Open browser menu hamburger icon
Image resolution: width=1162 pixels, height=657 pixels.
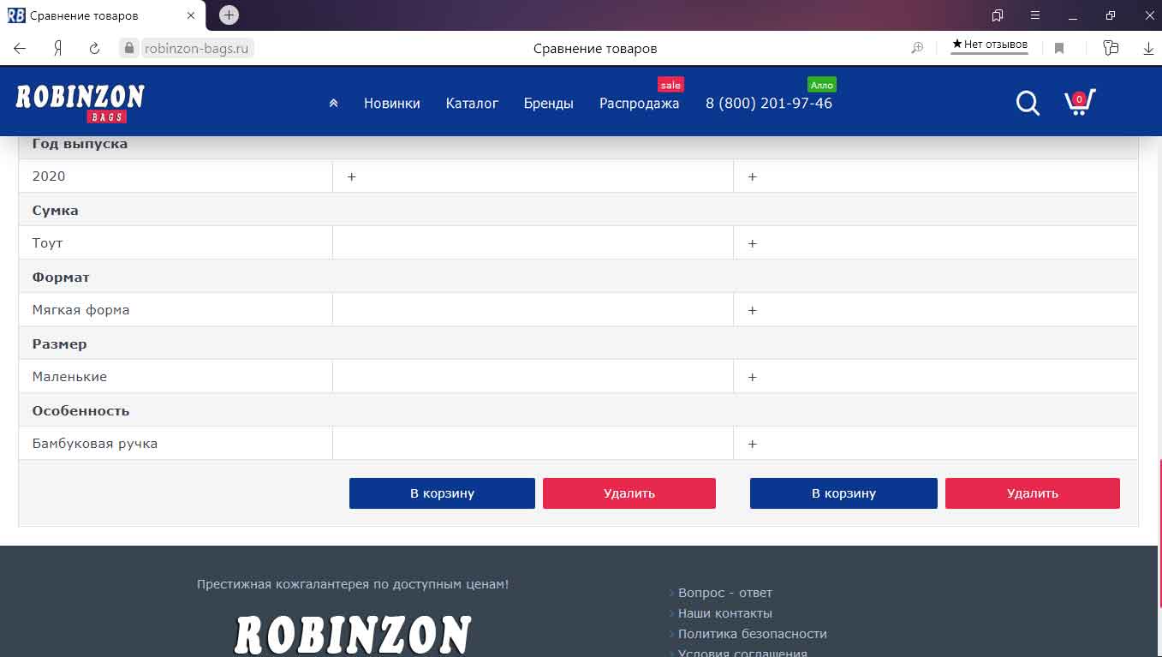[x=1035, y=15]
